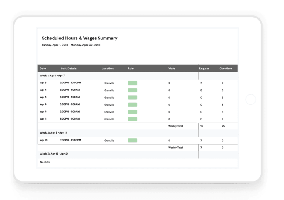
Task: Select the Location column header
Action: click(108, 69)
